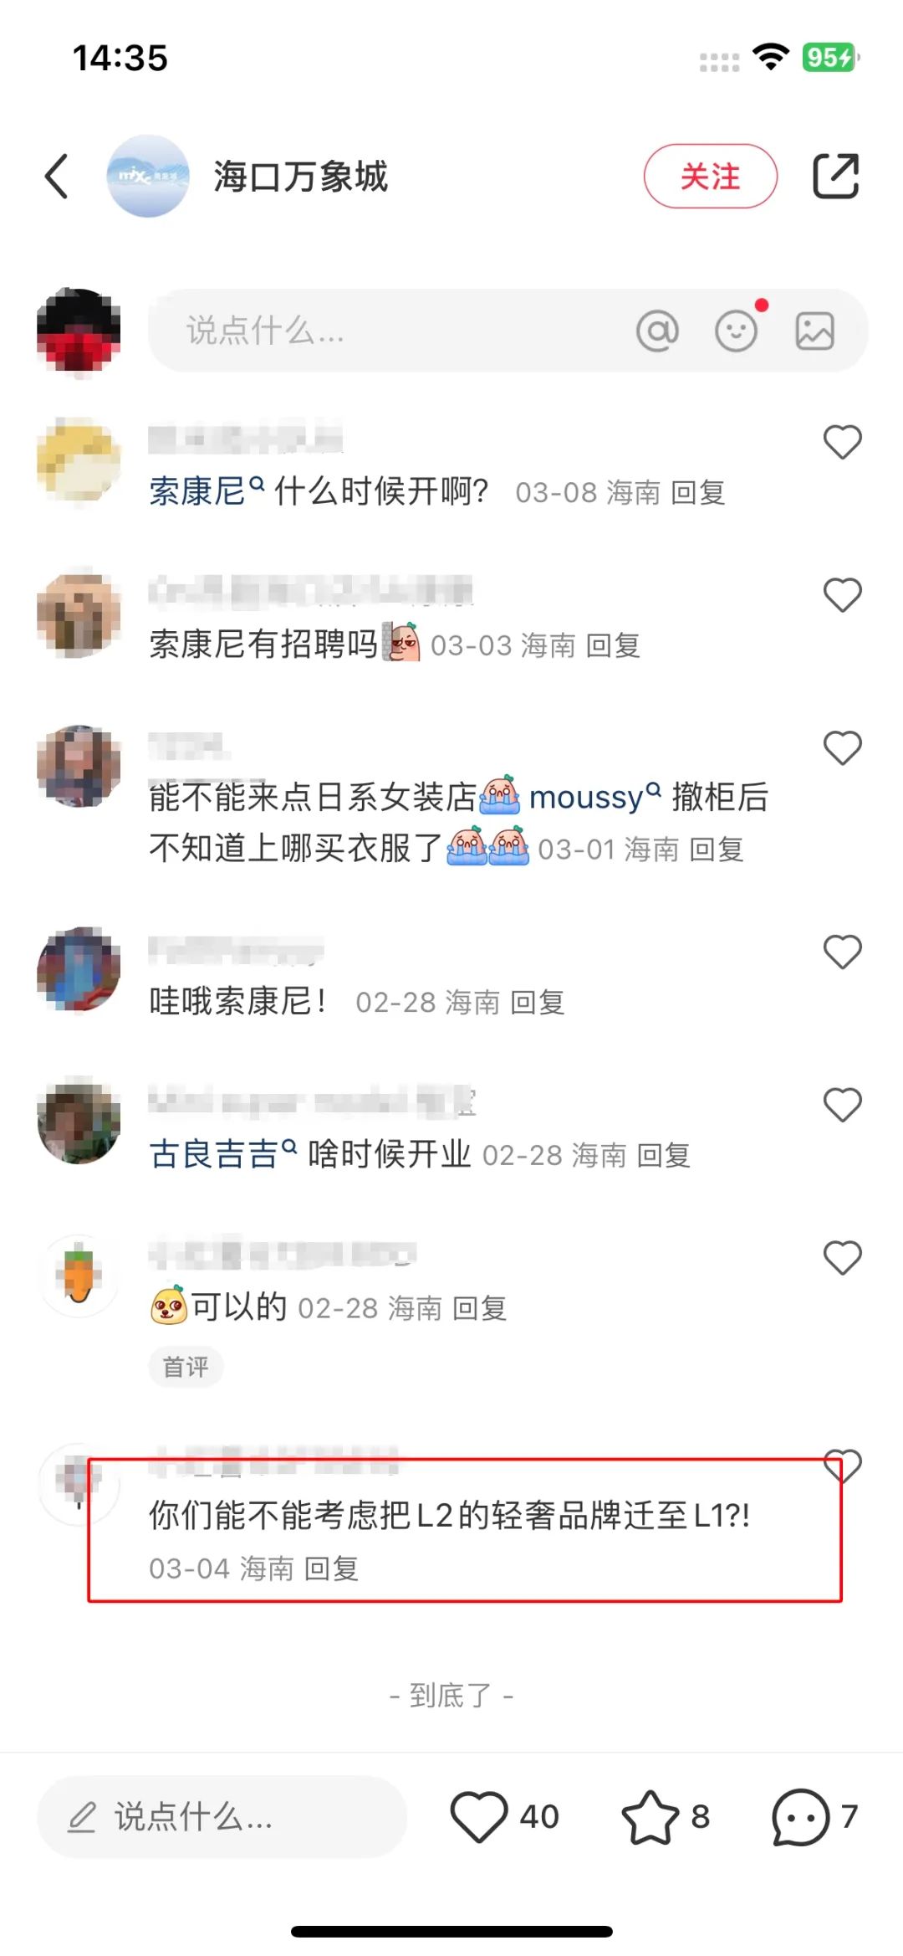Follow 海口万象城 with the 关注 button

coord(711,177)
